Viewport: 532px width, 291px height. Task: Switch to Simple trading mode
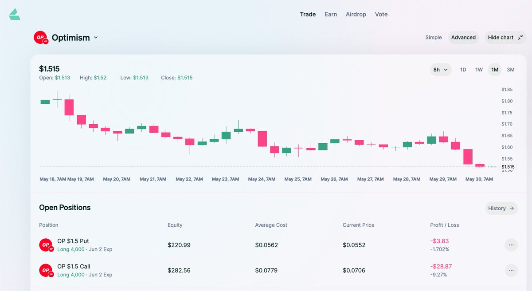(433, 37)
